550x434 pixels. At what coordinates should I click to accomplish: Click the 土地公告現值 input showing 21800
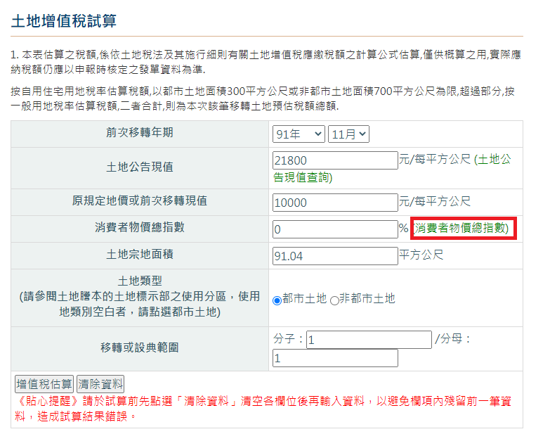click(x=335, y=160)
